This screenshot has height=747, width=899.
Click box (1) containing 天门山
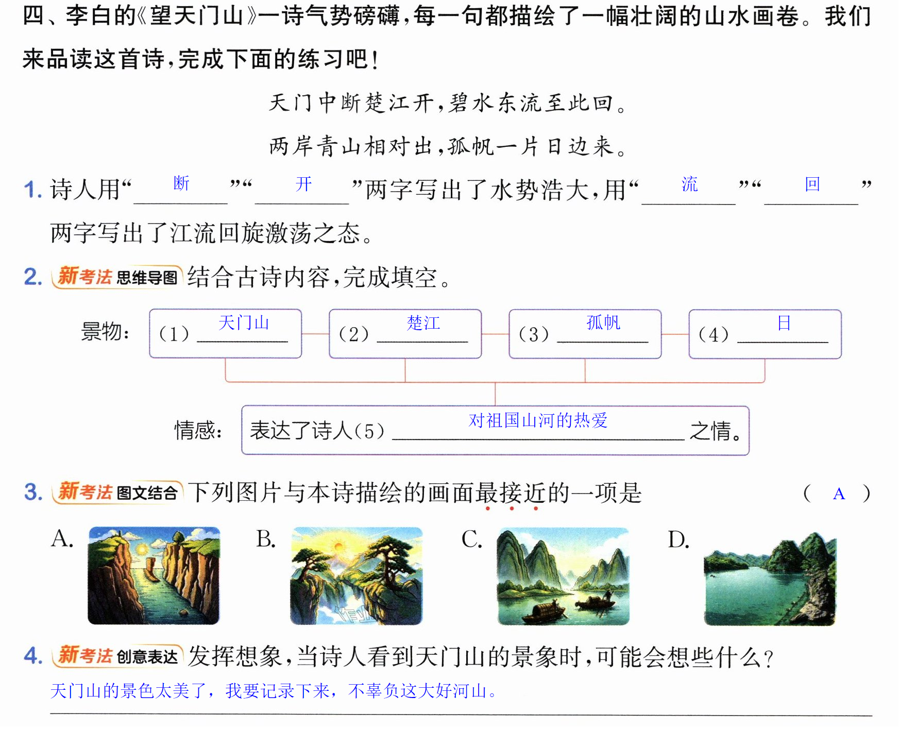pos(226,334)
